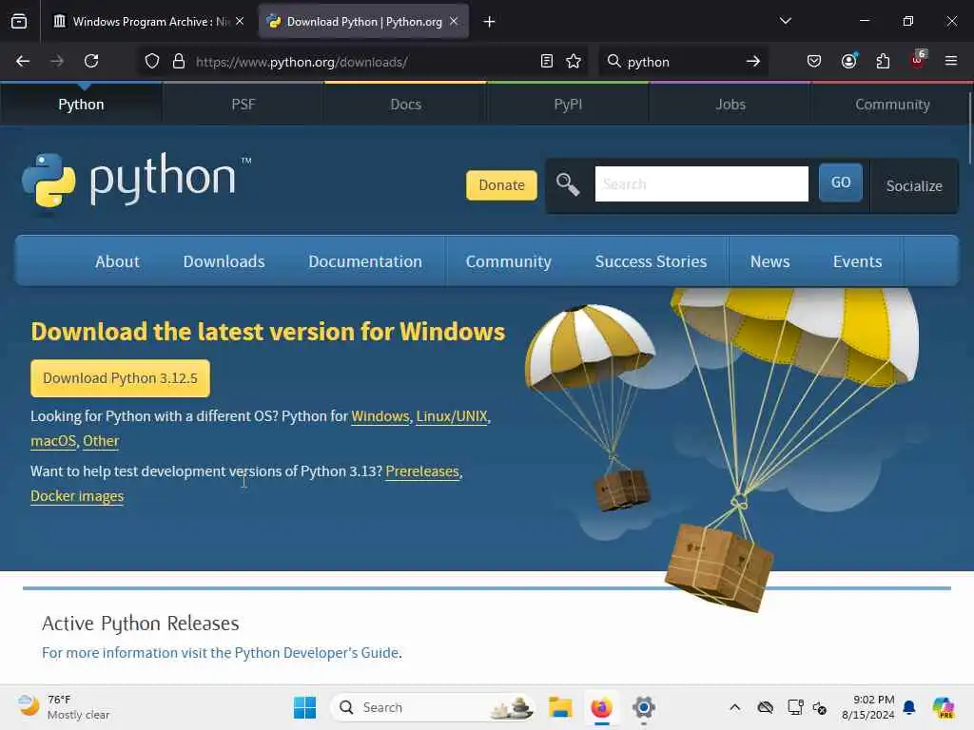Click the site security padlock icon
Viewport: 974px width, 730px height.
tap(179, 62)
